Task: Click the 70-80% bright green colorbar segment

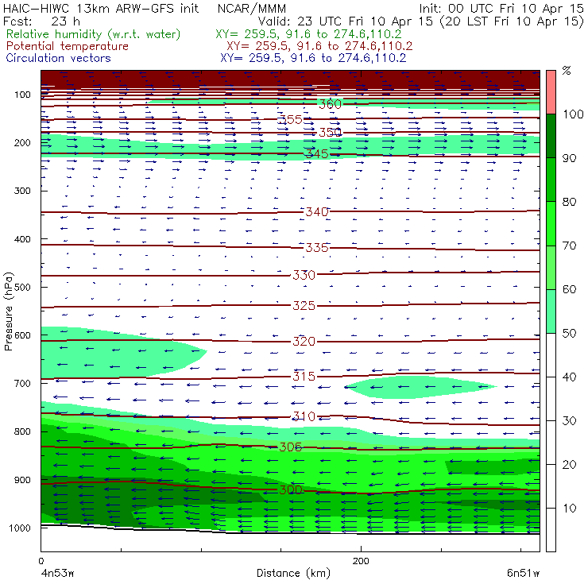Action: click(x=551, y=223)
